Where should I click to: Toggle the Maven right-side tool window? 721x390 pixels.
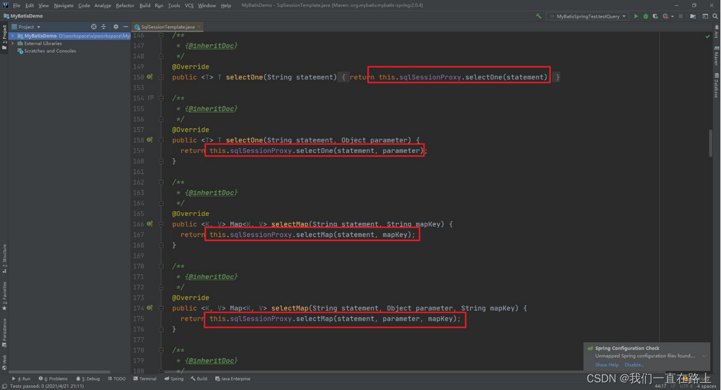coord(716,57)
